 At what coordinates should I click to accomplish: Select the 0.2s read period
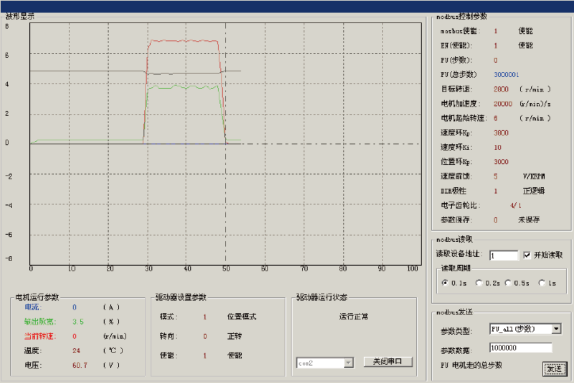click(480, 282)
